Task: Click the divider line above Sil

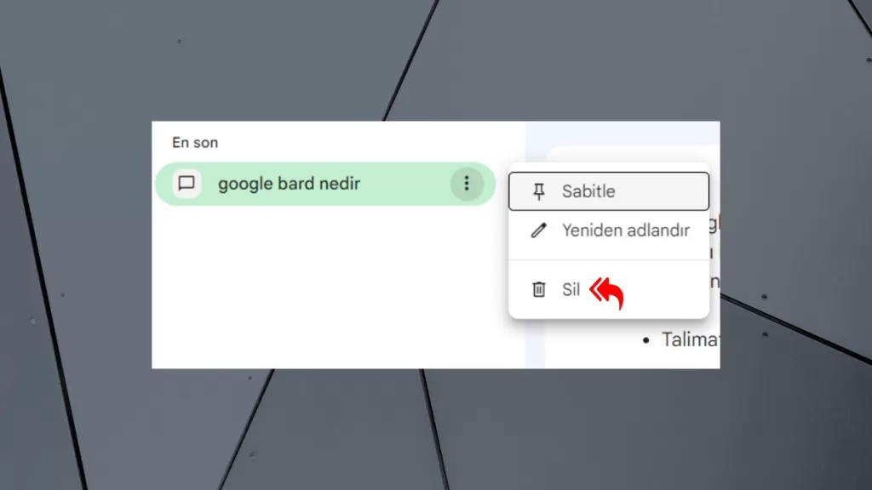Action: (609, 259)
